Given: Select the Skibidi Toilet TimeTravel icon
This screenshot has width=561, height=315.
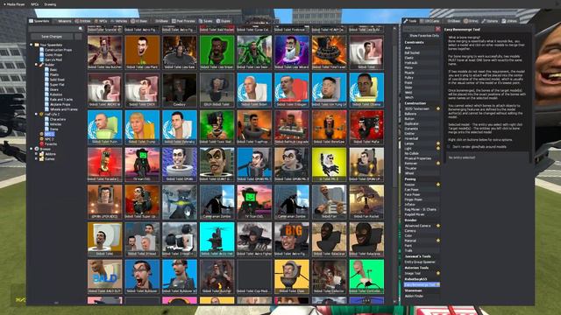Looking at the screenshot, I should (329, 52).
